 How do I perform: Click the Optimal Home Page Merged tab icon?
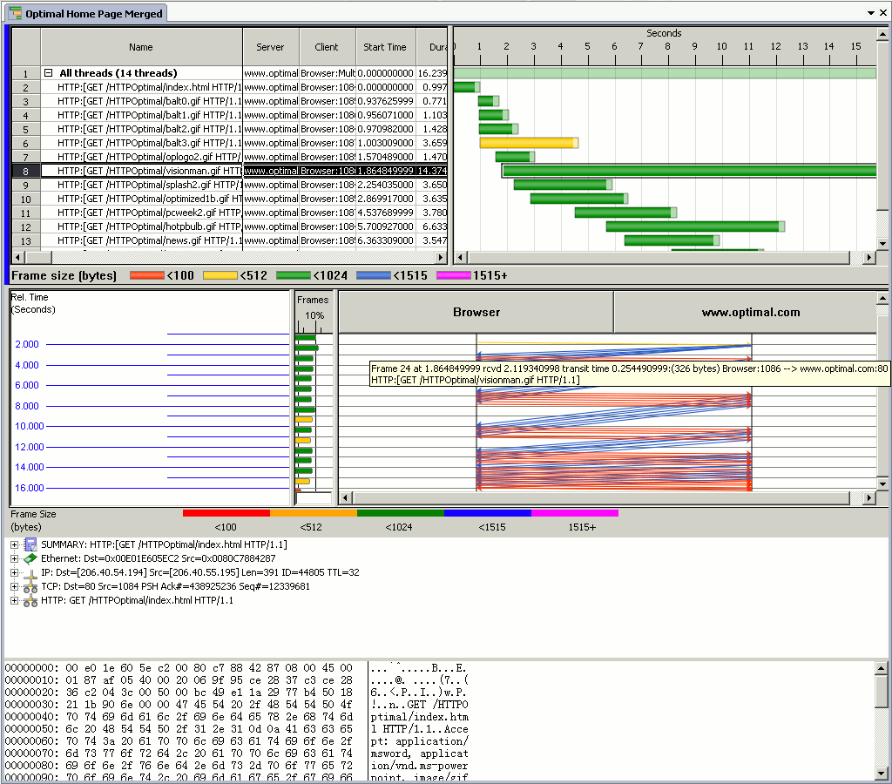[x=16, y=13]
